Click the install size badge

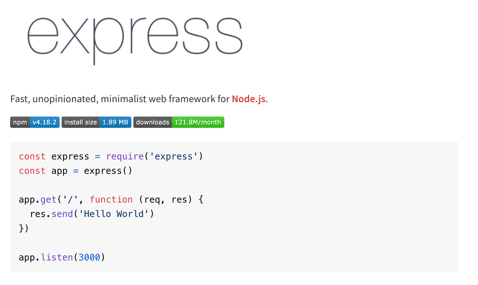click(96, 122)
